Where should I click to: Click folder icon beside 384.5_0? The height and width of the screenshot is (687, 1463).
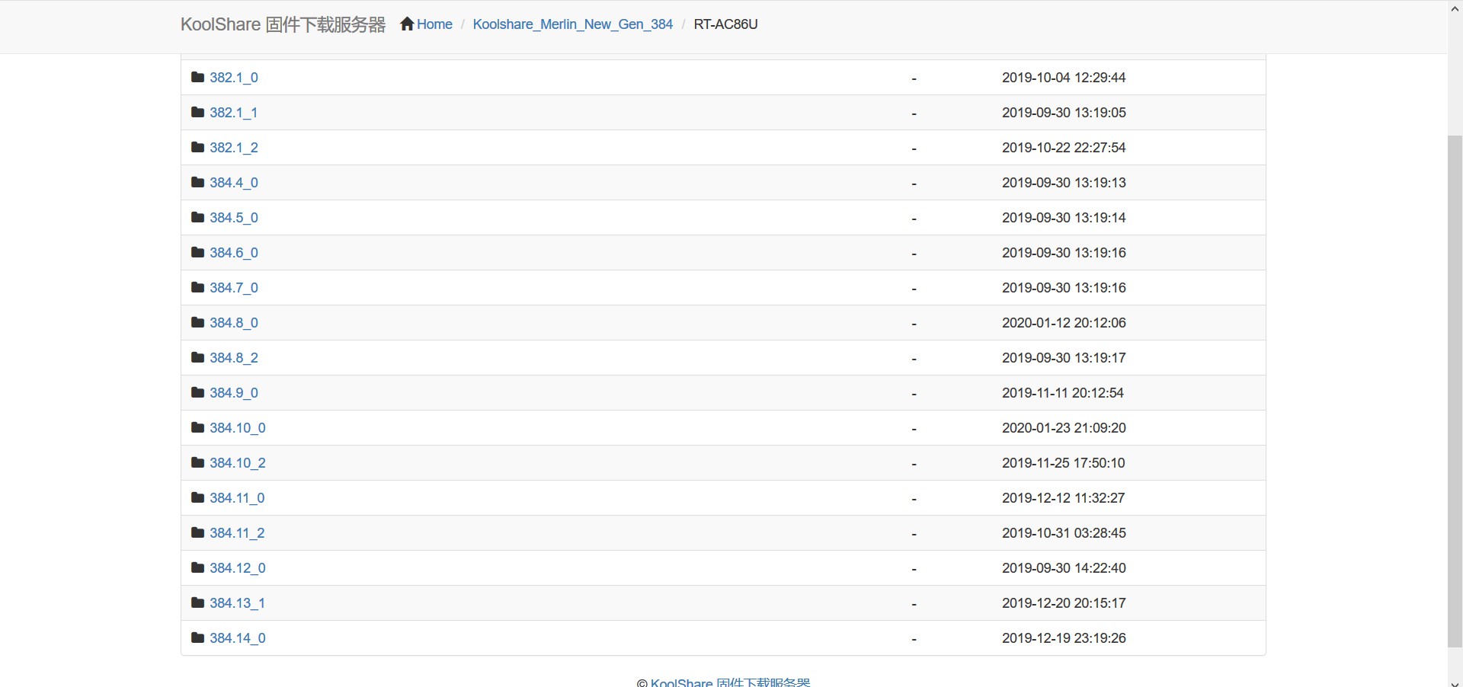pos(198,217)
